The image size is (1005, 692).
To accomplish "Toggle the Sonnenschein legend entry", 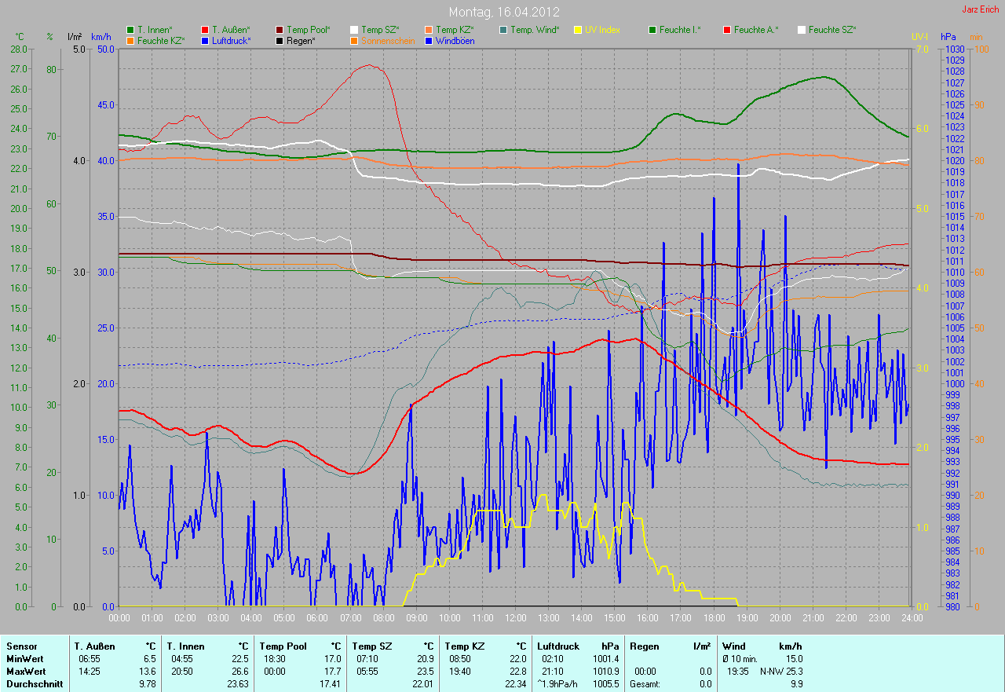I will click(x=386, y=41).
